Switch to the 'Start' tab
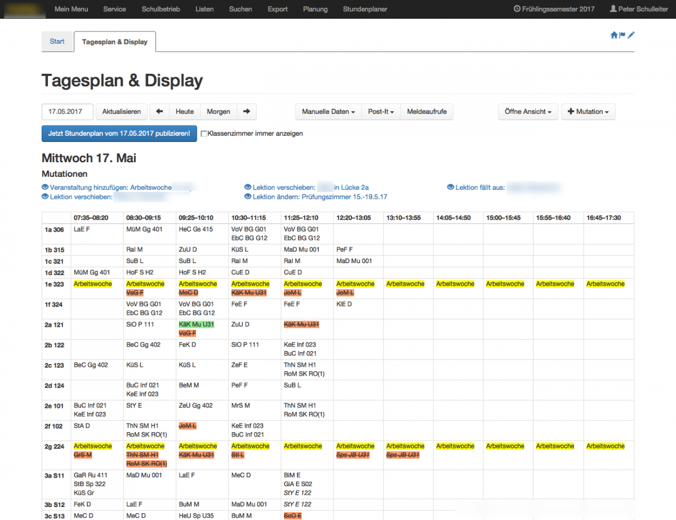The image size is (676, 520). [57, 42]
